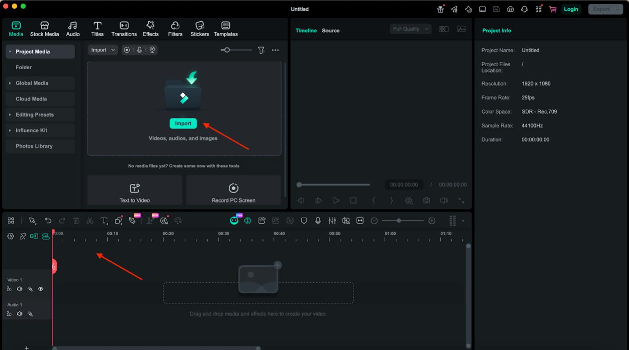
Task: Click the green Import button
Action: pyautogui.click(x=183, y=123)
